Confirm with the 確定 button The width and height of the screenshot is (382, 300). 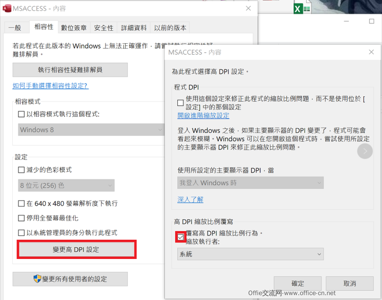pyautogui.click(x=297, y=283)
